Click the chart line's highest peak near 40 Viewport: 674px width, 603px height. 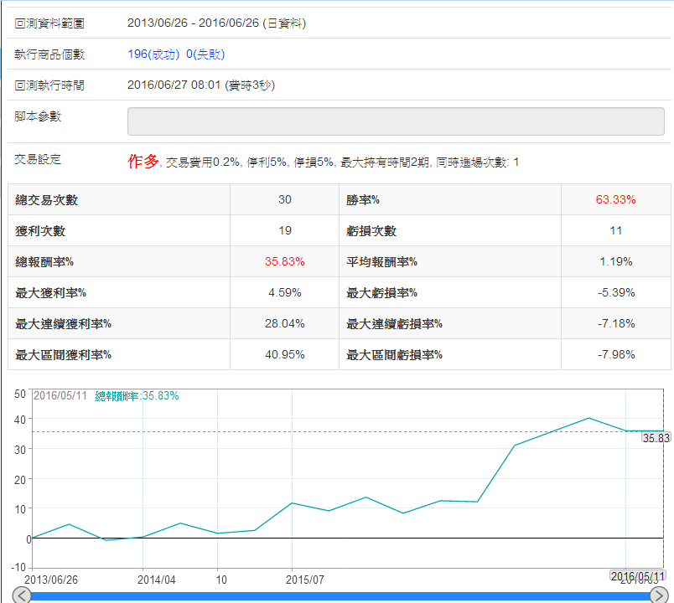tap(588, 418)
